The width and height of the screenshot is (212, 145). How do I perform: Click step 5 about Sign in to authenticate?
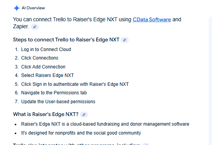click(75, 84)
